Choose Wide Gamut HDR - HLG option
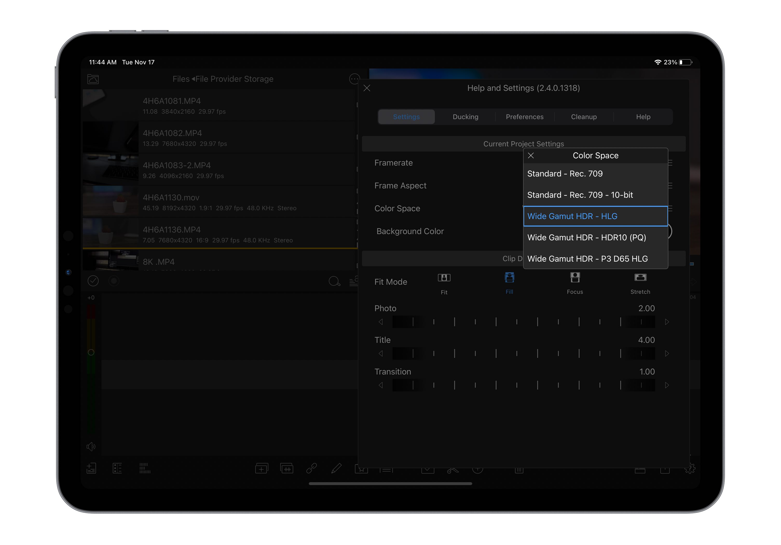The width and height of the screenshot is (781, 545). point(595,216)
